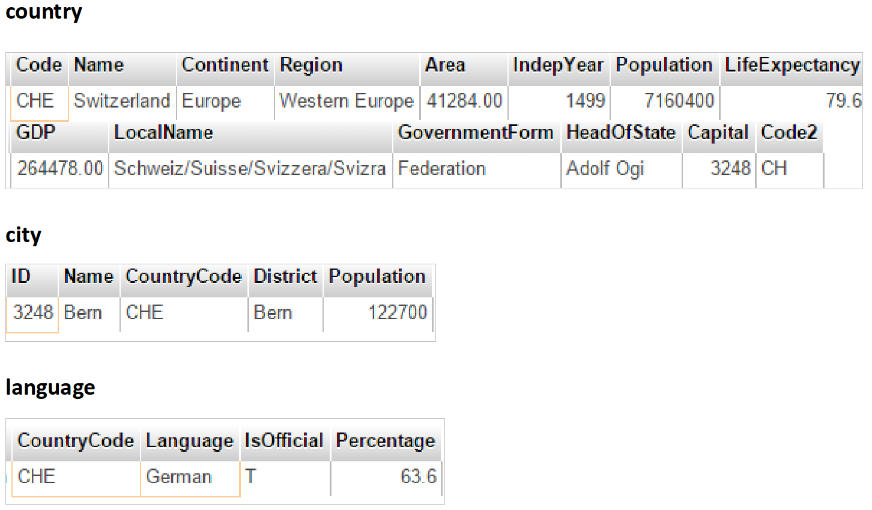Select the Adolf Ogi cell

click(x=605, y=169)
